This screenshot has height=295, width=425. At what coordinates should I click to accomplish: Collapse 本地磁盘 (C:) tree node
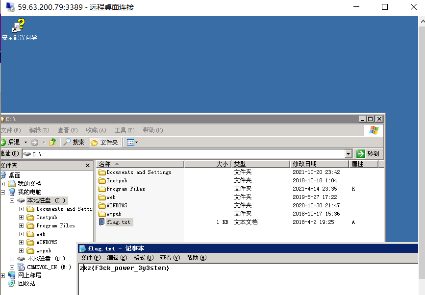click(12, 201)
